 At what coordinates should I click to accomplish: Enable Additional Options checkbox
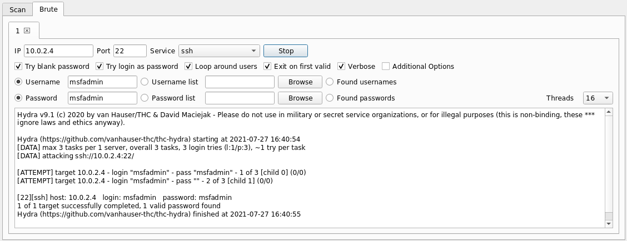(x=386, y=67)
